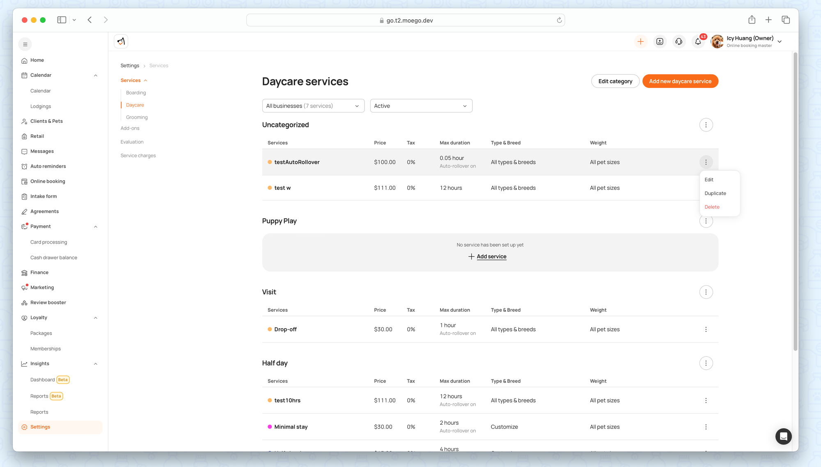Select Edit from the context menu
821x467 pixels.
[709, 180]
